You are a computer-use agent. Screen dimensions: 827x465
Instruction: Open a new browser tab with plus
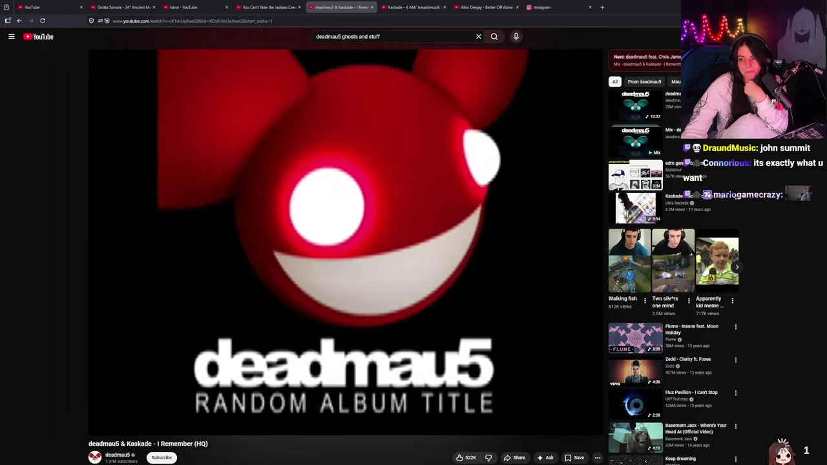pyautogui.click(x=602, y=7)
